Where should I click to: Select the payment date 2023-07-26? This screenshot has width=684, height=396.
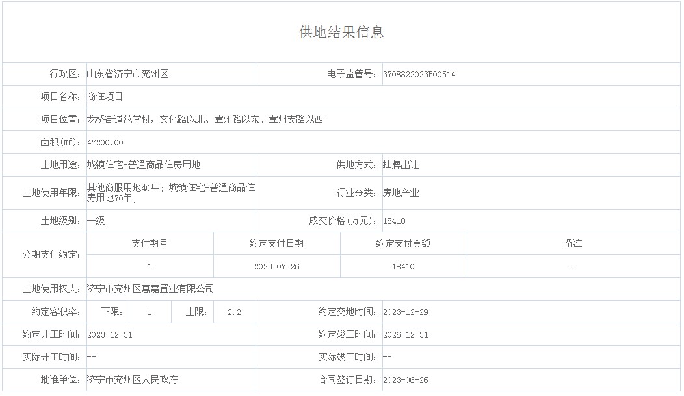276,267
